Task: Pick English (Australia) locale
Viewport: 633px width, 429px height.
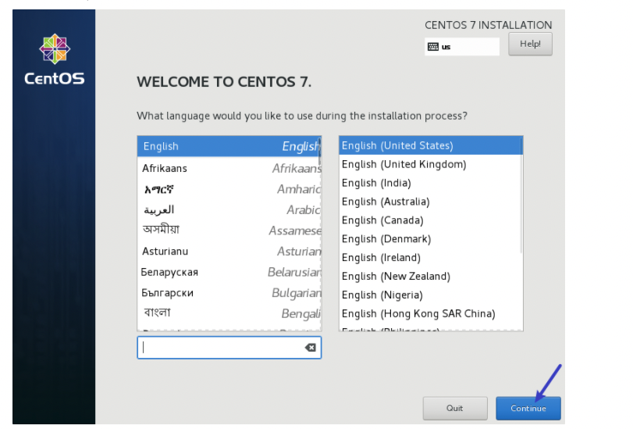Action: coord(385,202)
